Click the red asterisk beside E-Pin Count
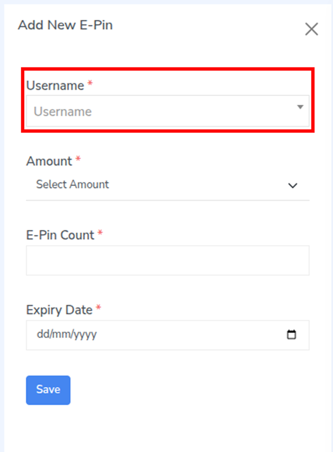The image size is (333, 452). click(100, 233)
